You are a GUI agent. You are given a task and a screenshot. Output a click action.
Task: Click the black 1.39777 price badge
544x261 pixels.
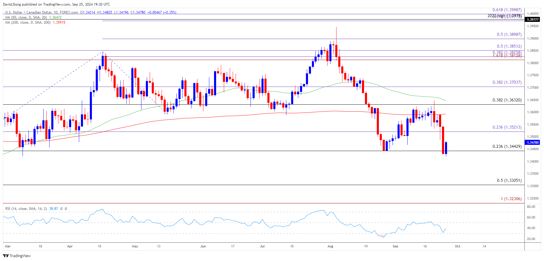click(x=532, y=20)
